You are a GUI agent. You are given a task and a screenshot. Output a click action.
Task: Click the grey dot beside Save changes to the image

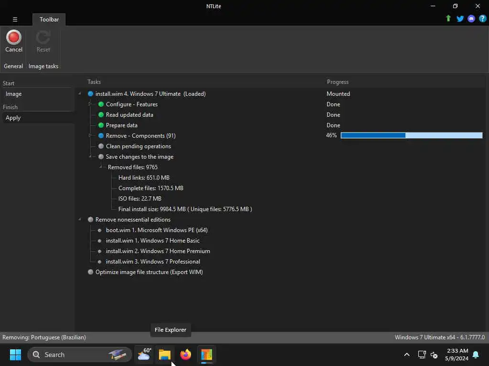coord(101,156)
